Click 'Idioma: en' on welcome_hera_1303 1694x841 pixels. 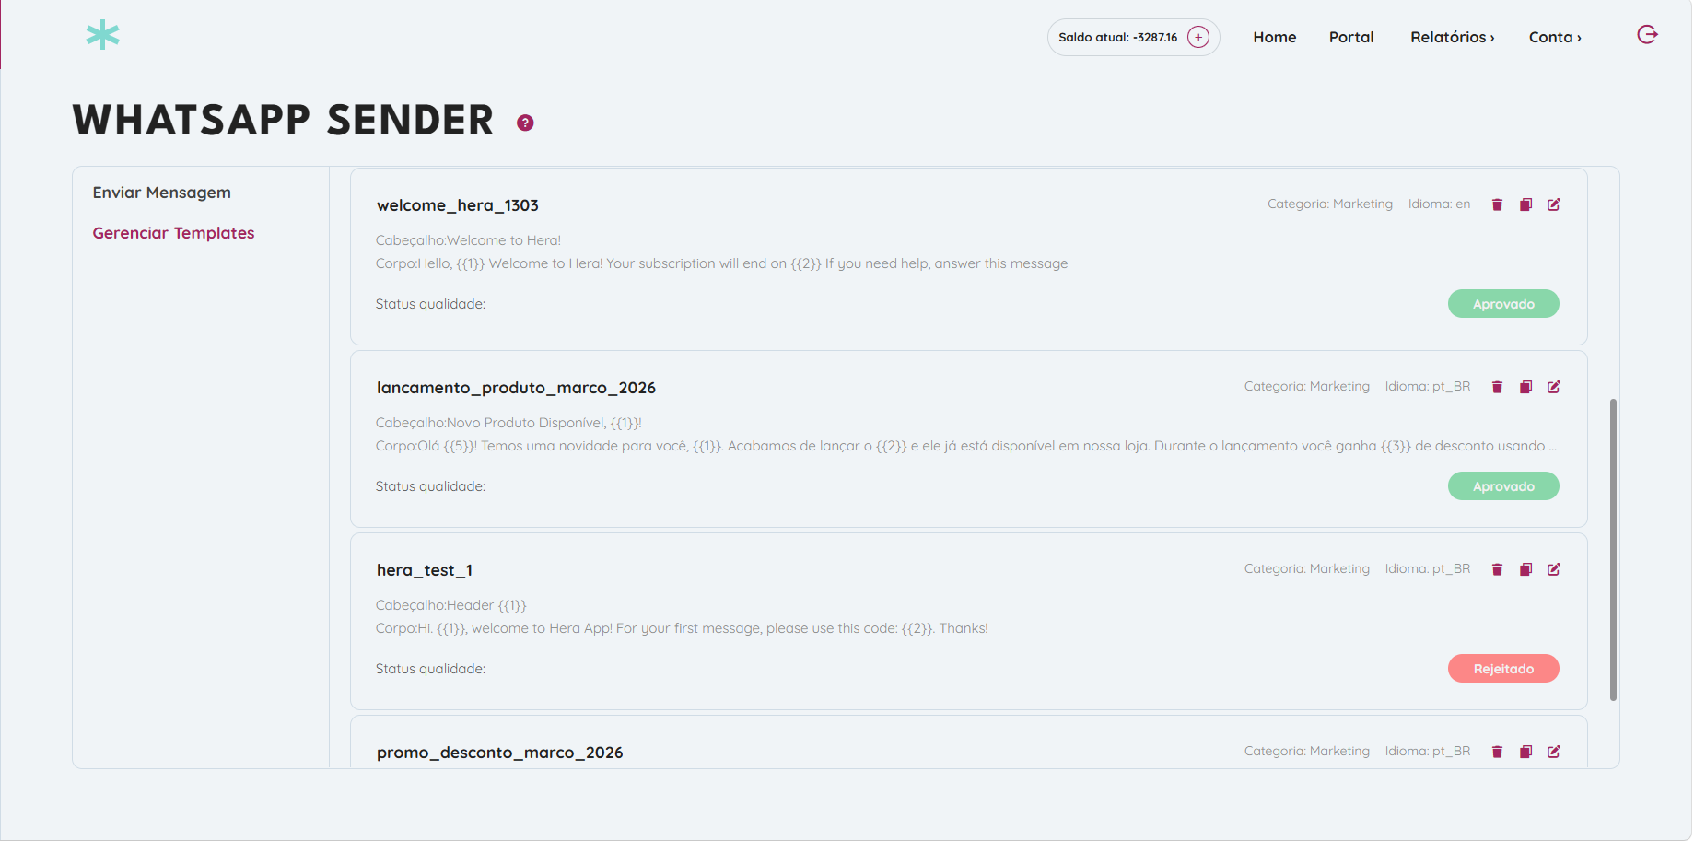[1439, 204]
